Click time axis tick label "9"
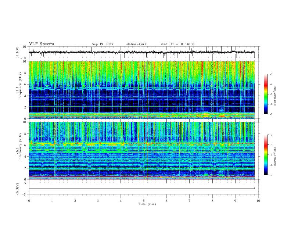 click(235, 201)
